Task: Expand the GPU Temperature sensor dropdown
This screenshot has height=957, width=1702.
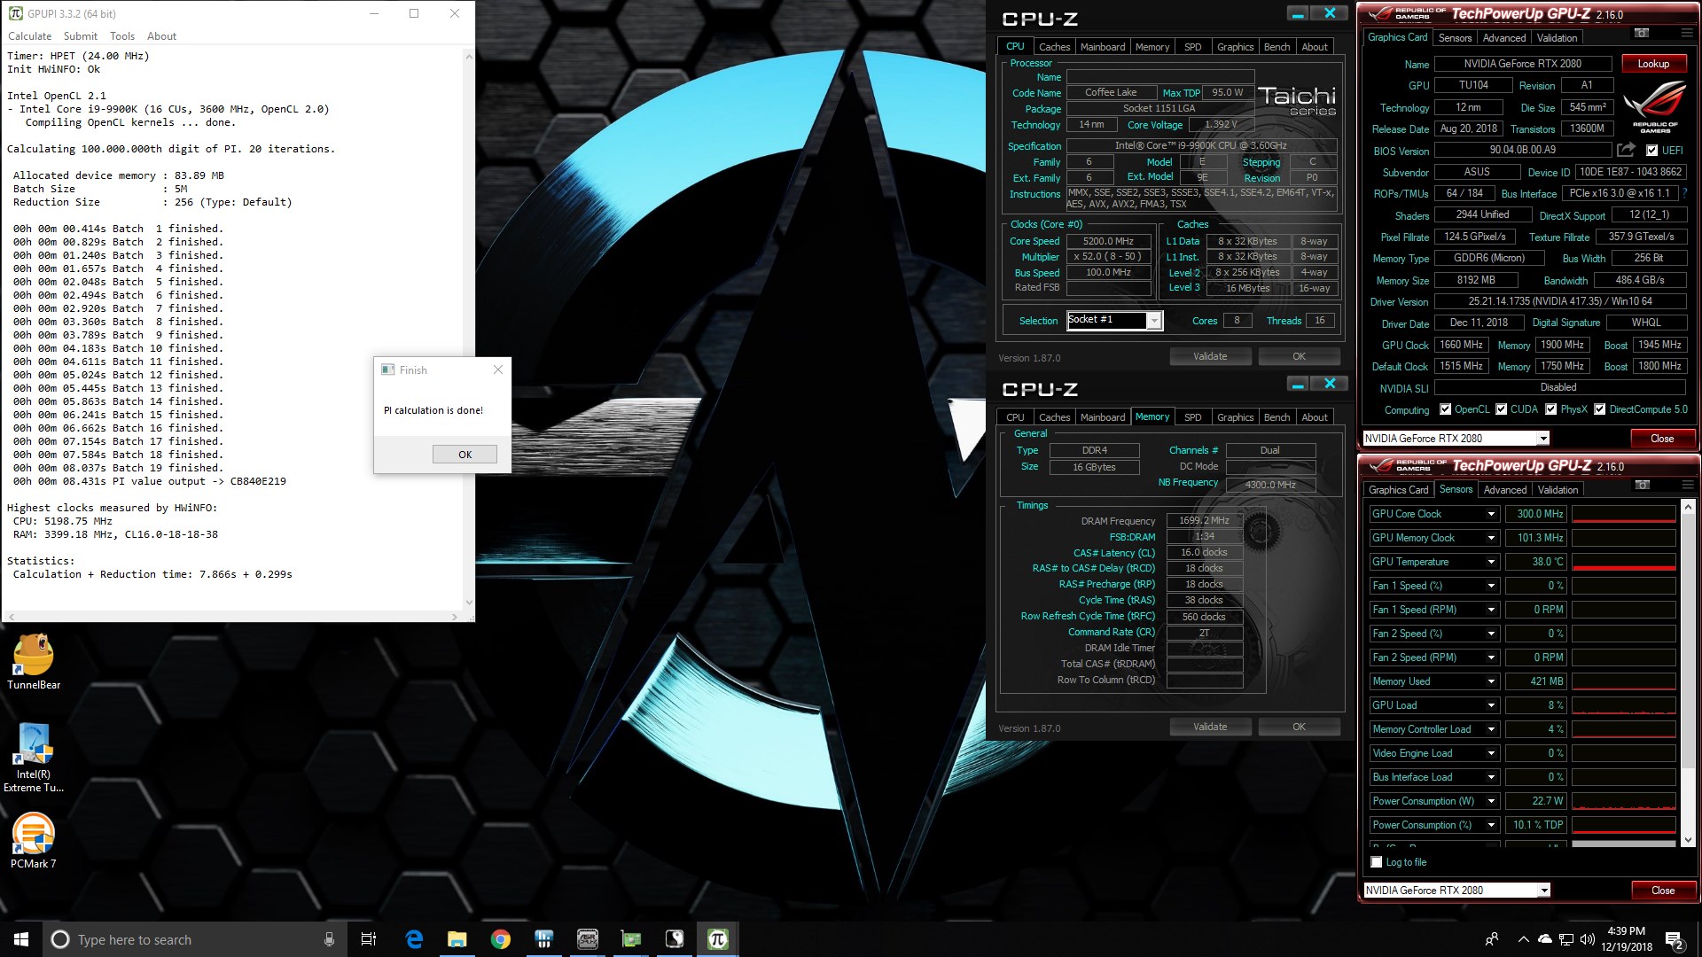Action: [x=1491, y=562]
